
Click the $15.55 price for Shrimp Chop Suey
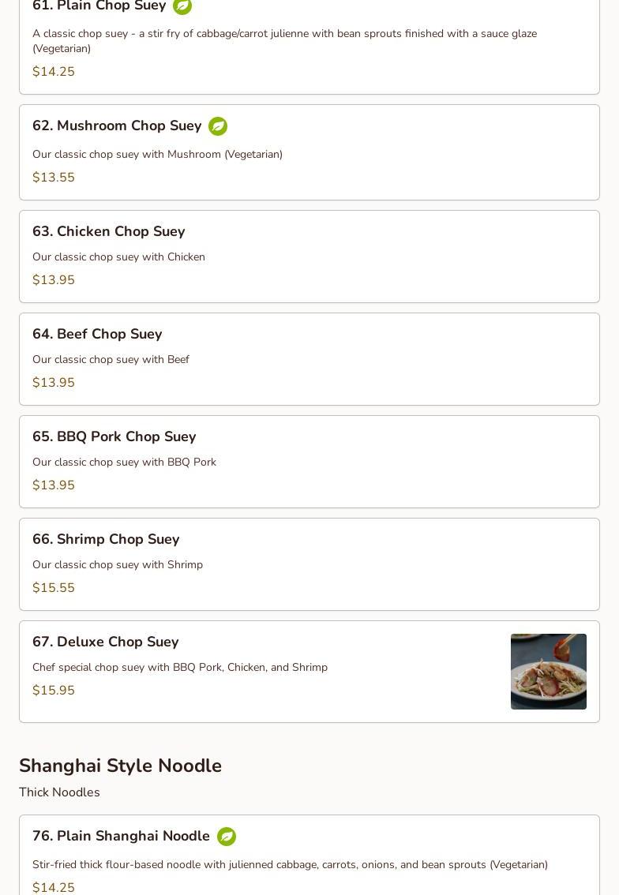54,588
